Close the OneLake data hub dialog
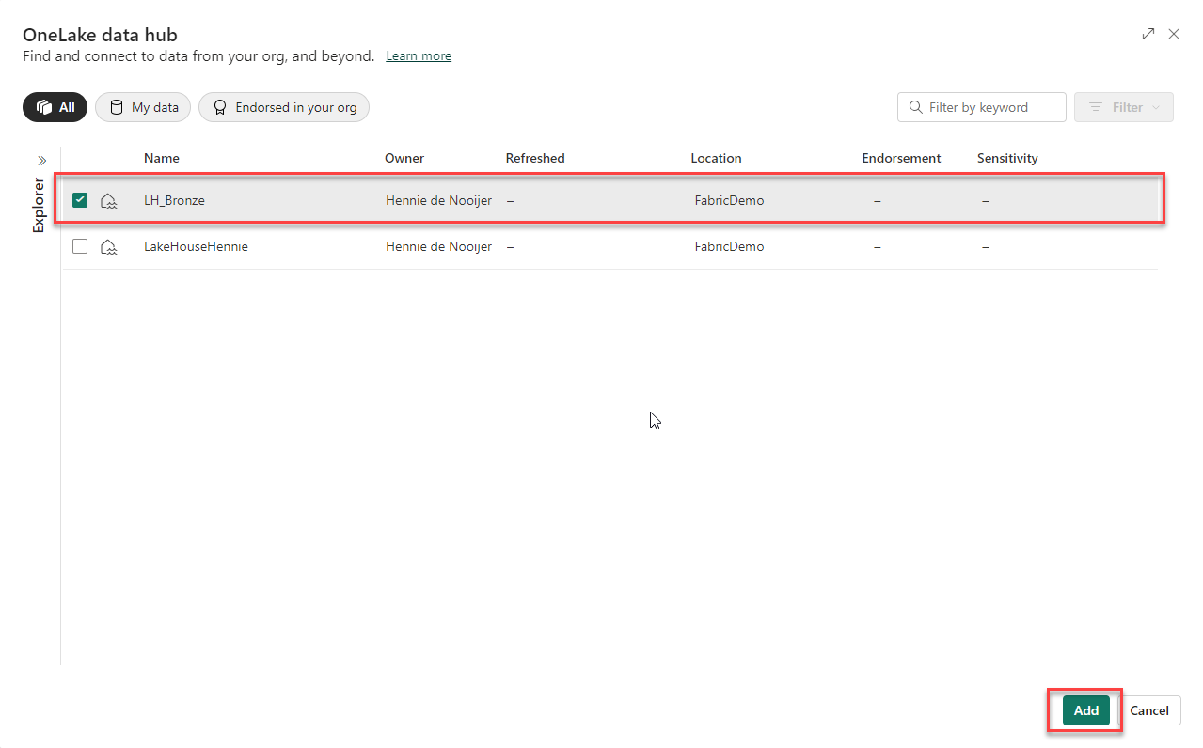1203x748 pixels. pyautogui.click(x=1174, y=34)
